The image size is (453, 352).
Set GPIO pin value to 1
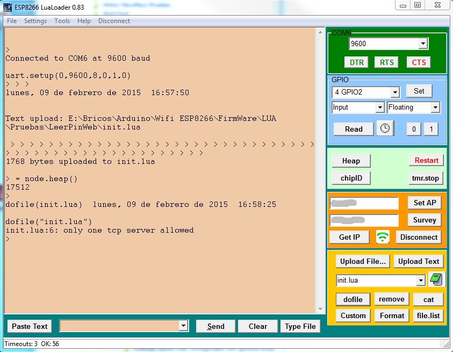pos(430,129)
